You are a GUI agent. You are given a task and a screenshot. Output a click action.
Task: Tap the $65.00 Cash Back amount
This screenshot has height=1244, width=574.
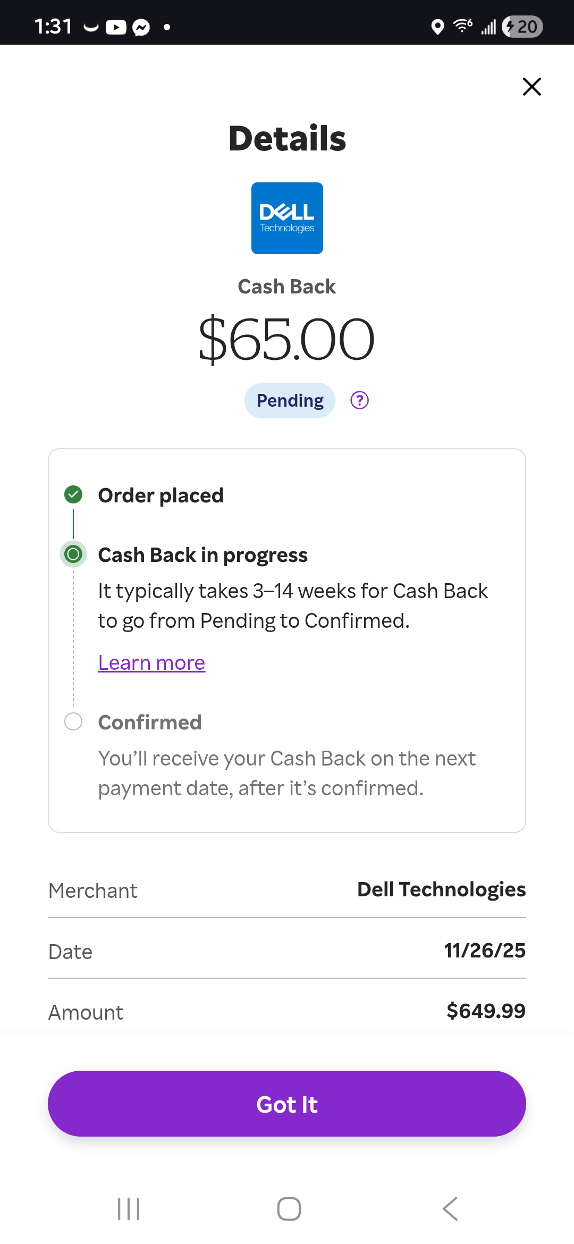287,339
